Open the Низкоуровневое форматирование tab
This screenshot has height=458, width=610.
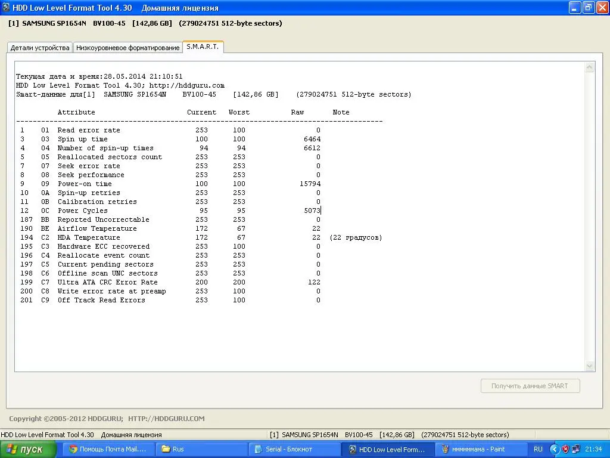127,48
